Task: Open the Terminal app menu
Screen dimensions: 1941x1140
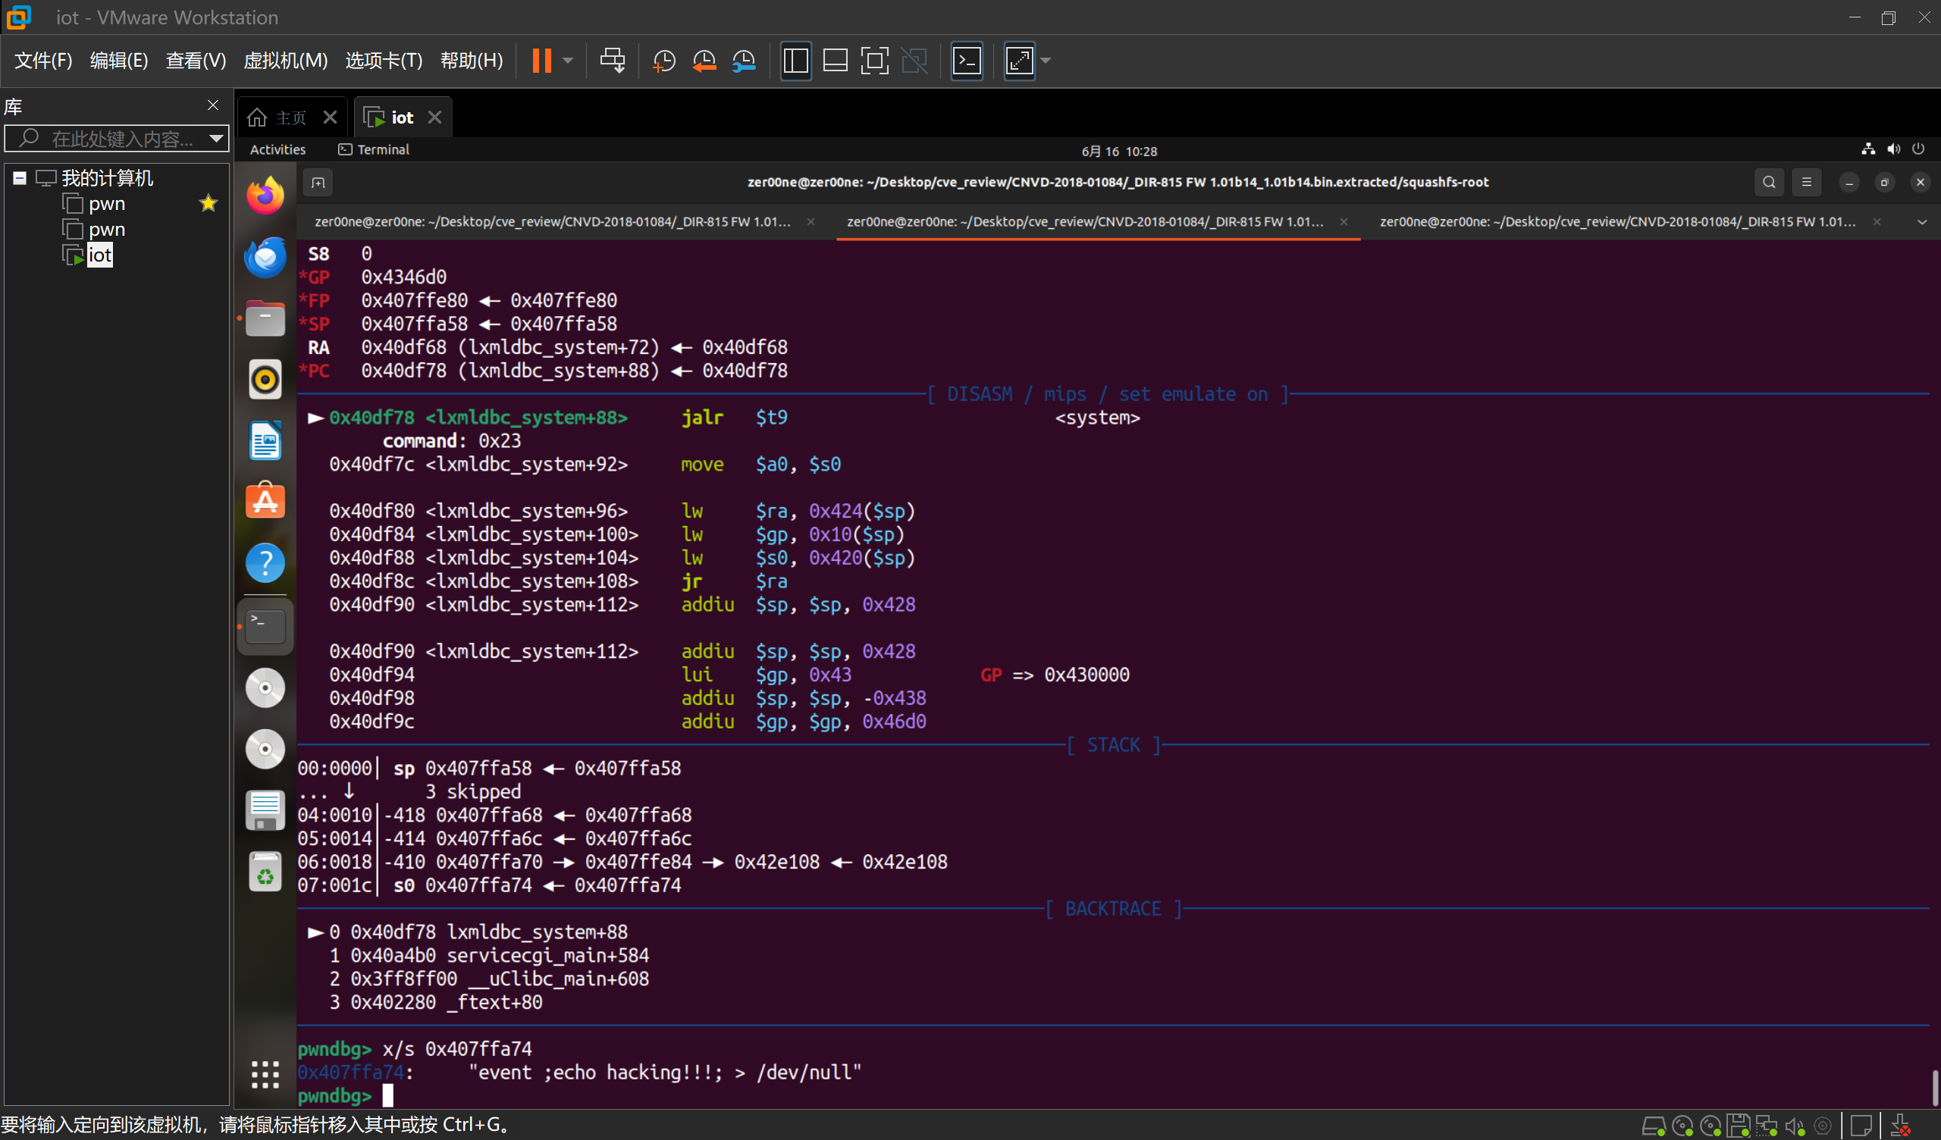Action: coord(374,149)
